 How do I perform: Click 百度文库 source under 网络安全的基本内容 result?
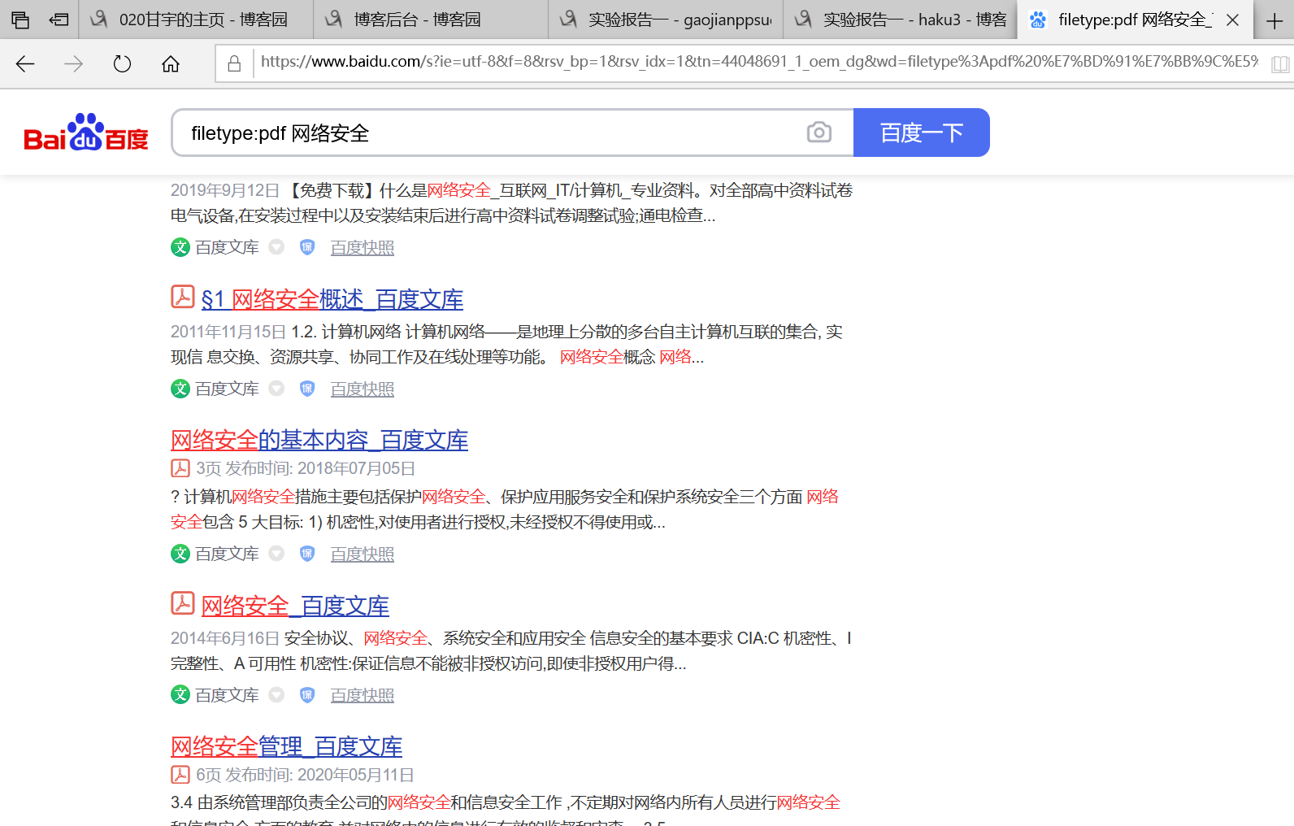pyautogui.click(x=228, y=554)
